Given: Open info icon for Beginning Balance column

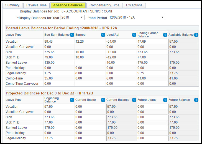Looking at the screenshot, I should pyautogui.click(x=72, y=100).
